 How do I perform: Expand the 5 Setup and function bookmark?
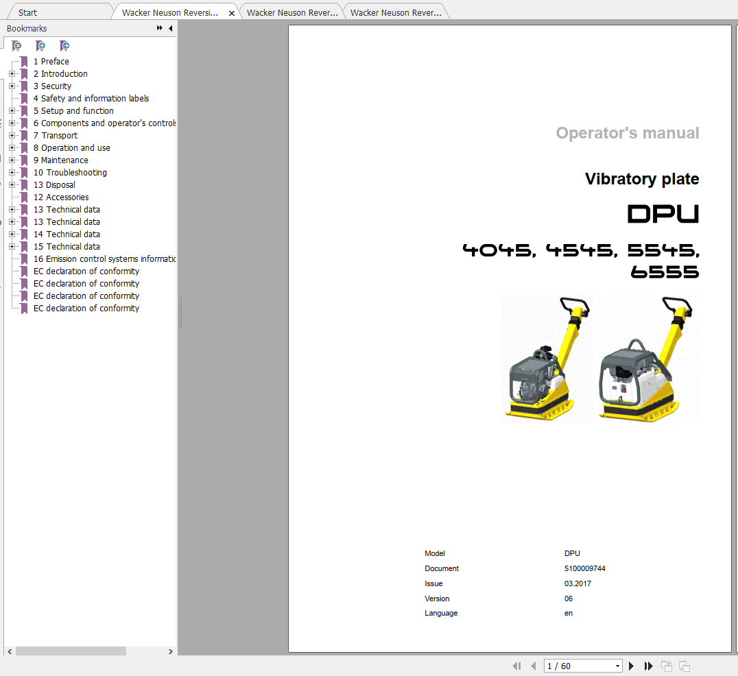12,111
